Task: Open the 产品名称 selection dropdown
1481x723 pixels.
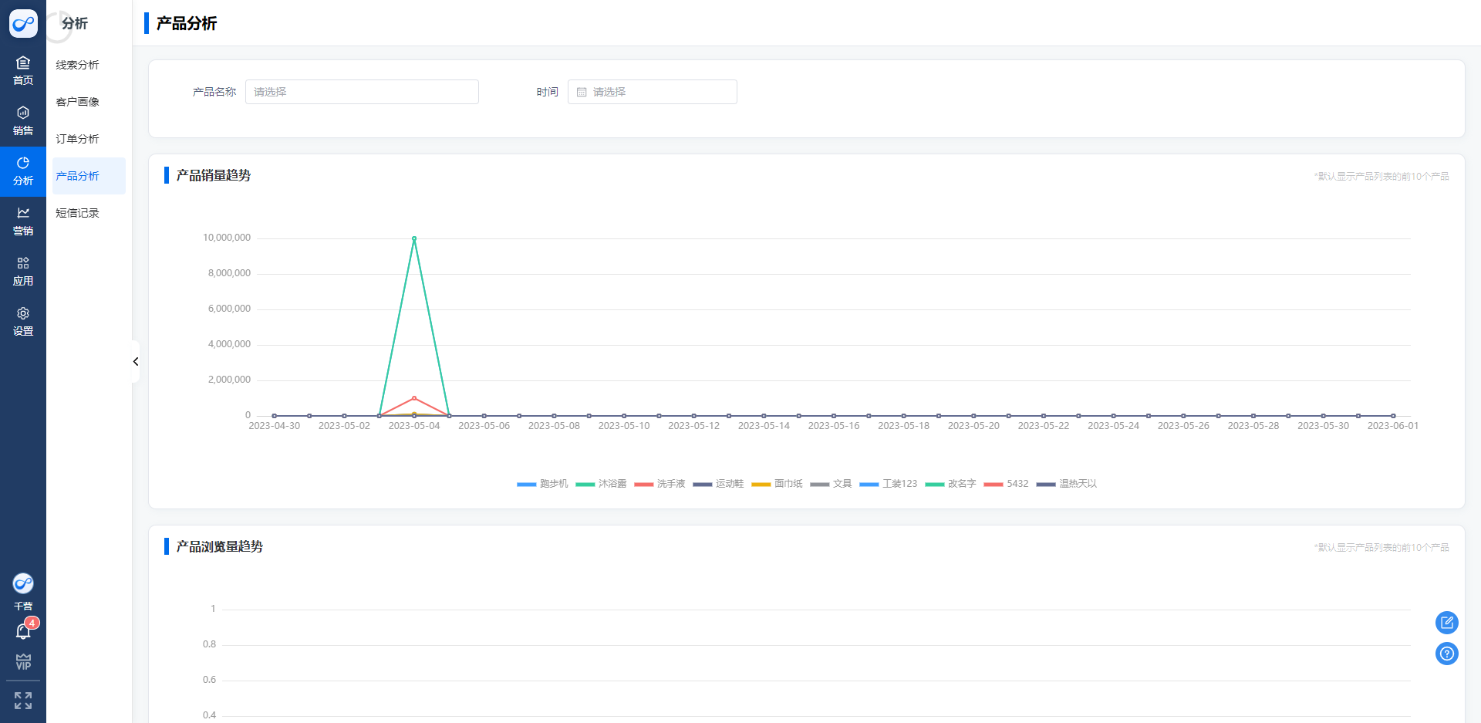Action: point(362,92)
